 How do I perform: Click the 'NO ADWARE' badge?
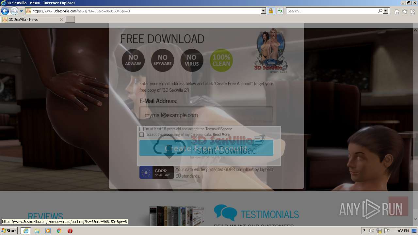pyautogui.click(x=133, y=60)
